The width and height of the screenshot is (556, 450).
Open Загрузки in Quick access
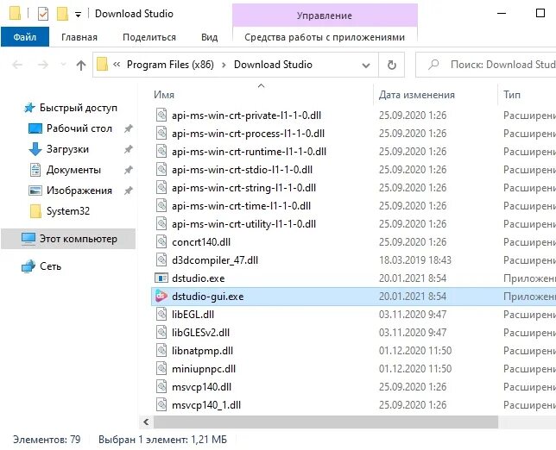click(x=67, y=149)
